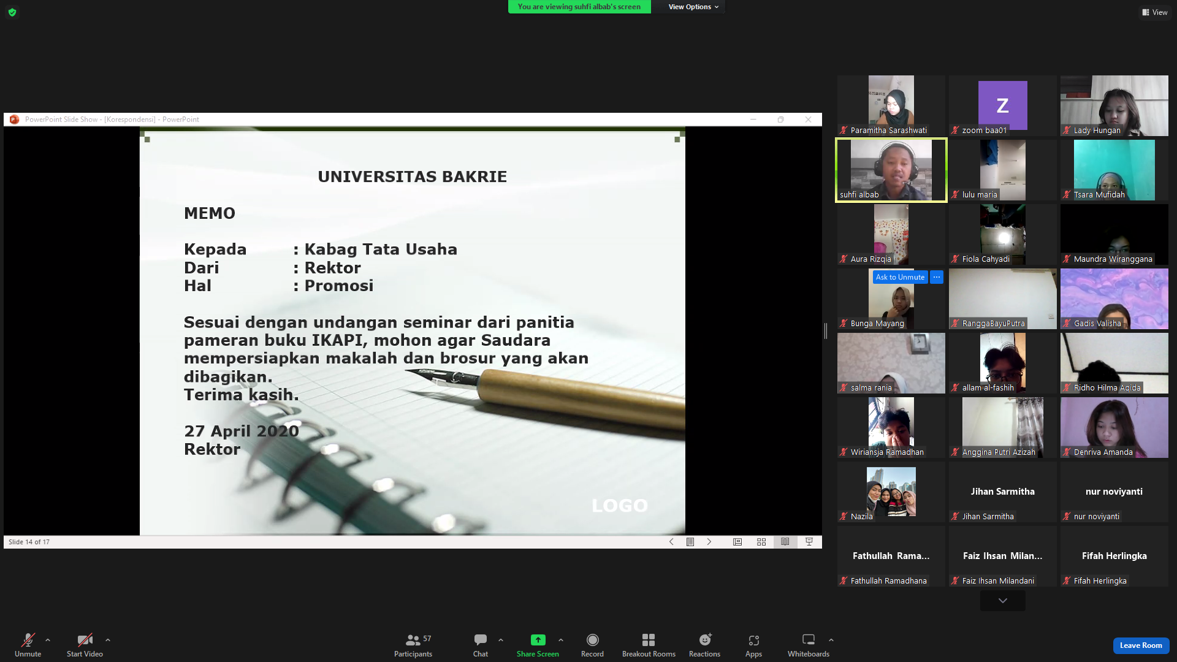Click the "Slide 14 of 17" status text
Viewport: 1177px width, 662px height.
(29, 542)
